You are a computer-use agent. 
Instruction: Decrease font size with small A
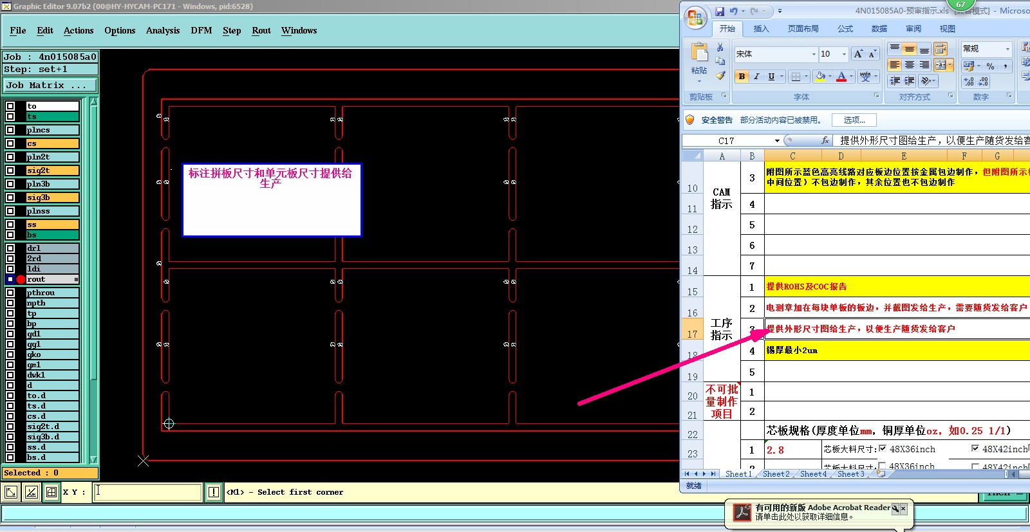[872, 54]
